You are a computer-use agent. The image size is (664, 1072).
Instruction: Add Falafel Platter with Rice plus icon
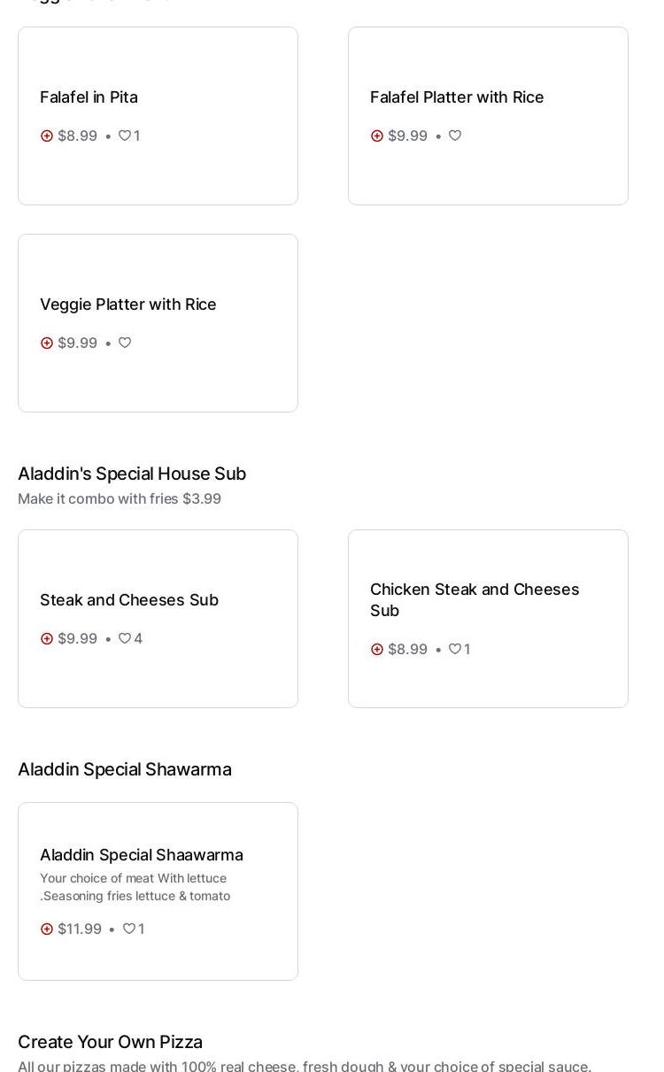377,135
